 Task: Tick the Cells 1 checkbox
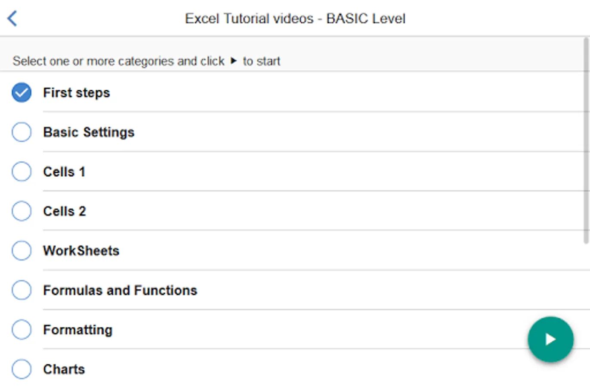(x=22, y=172)
